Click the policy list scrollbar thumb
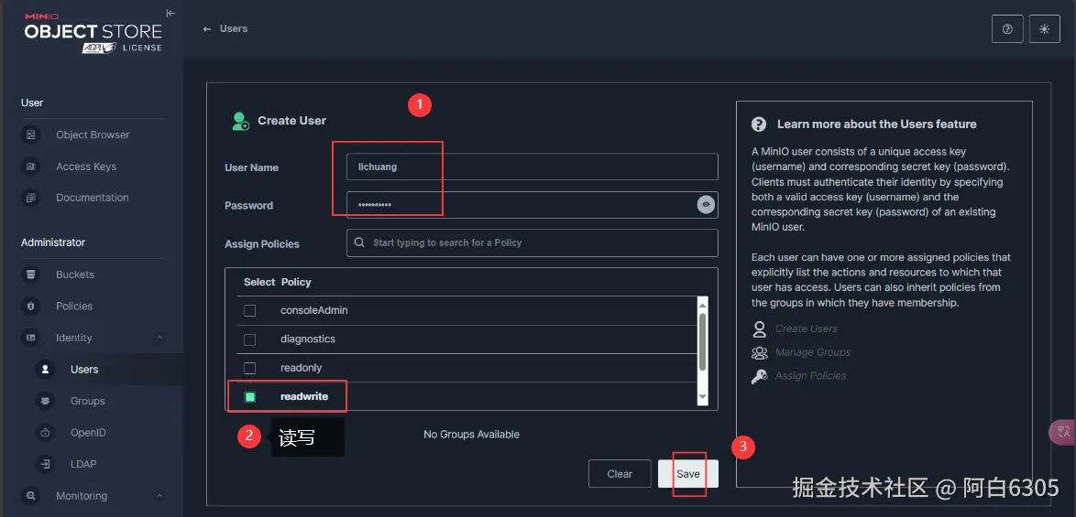 click(x=702, y=341)
